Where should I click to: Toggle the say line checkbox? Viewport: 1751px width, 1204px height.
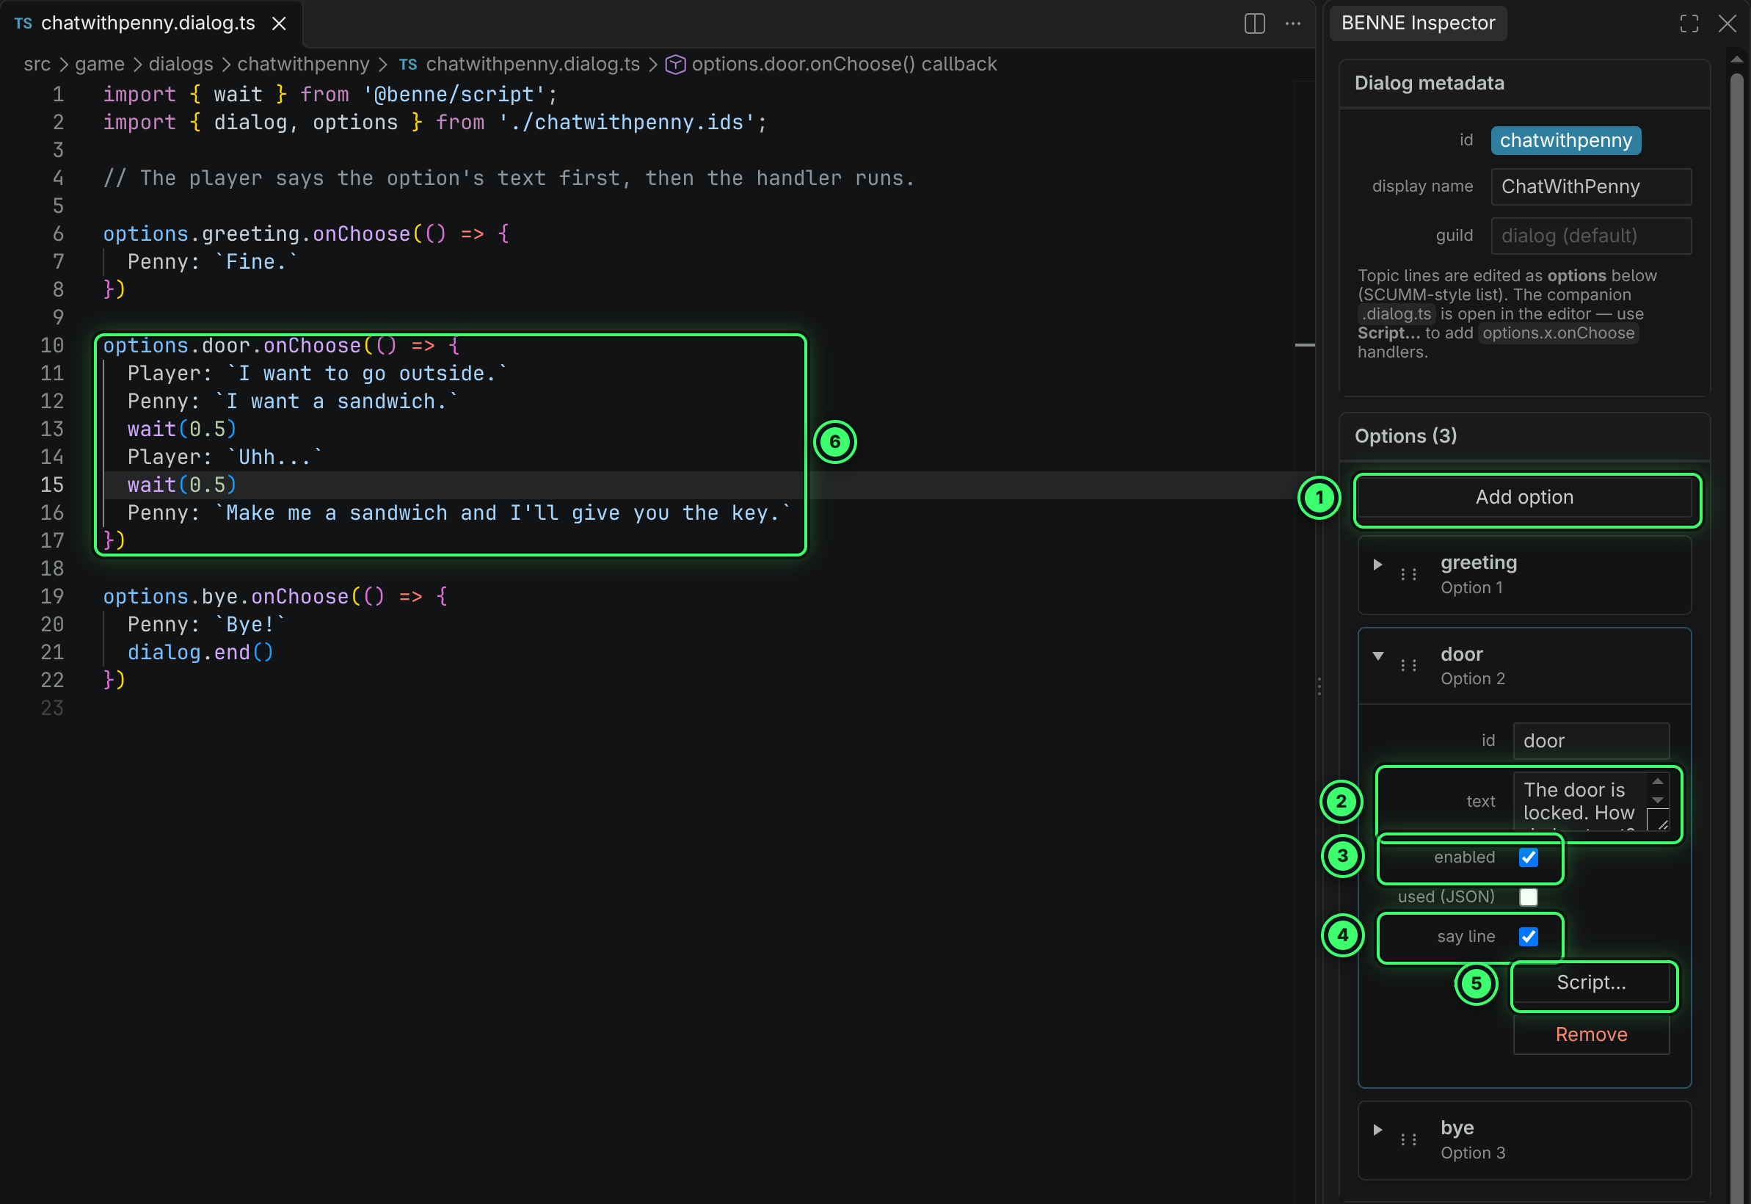pos(1529,937)
